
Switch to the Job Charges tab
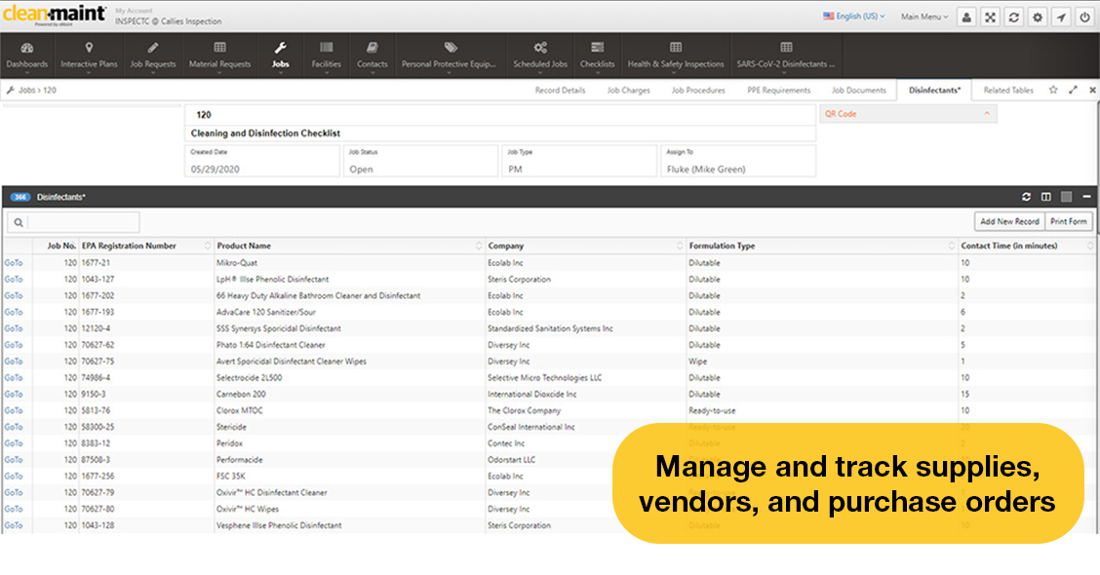coord(629,90)
